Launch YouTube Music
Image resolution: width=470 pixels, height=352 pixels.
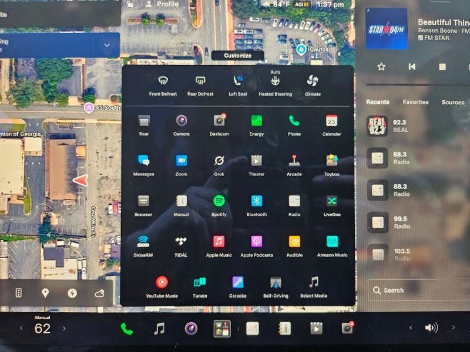point(162,282)
